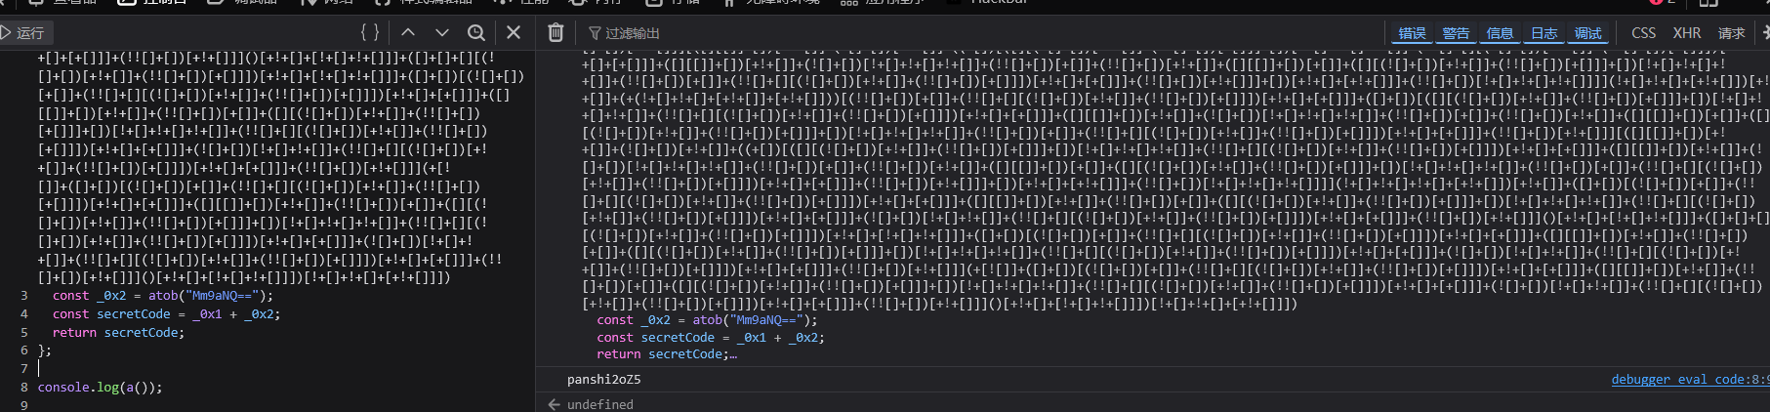The image size is (1770, 412).
Task: Expand the truncated code ellipsis after secretCode
Action: pyautogui.click(x=733, y=354)
